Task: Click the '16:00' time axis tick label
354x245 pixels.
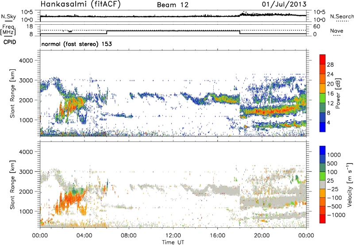Action: [x=217, y=236]
